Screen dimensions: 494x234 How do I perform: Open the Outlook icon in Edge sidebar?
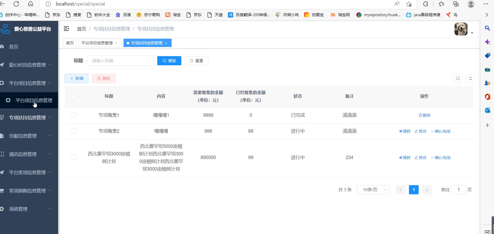point(487,110)
